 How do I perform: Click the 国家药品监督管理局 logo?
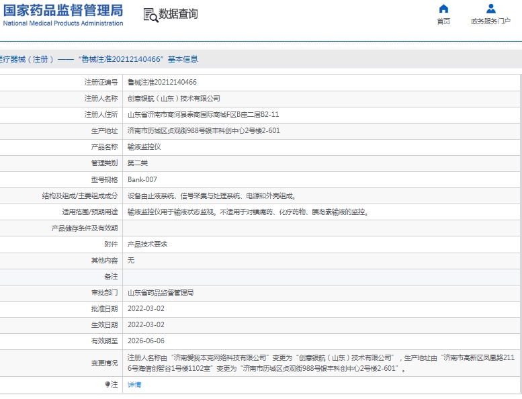(x=63, y=11)
